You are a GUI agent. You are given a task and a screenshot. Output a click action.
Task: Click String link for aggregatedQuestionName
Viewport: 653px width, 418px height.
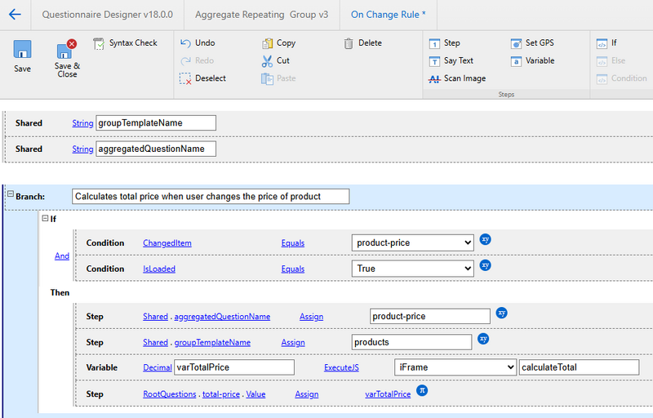[x=82, y=149]
